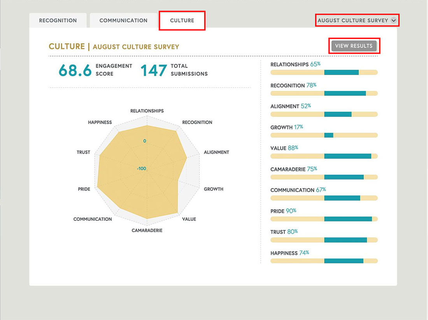Click the Communication 67% progress bar
Screen dimensions: 428x320
(x=324, y=198)
